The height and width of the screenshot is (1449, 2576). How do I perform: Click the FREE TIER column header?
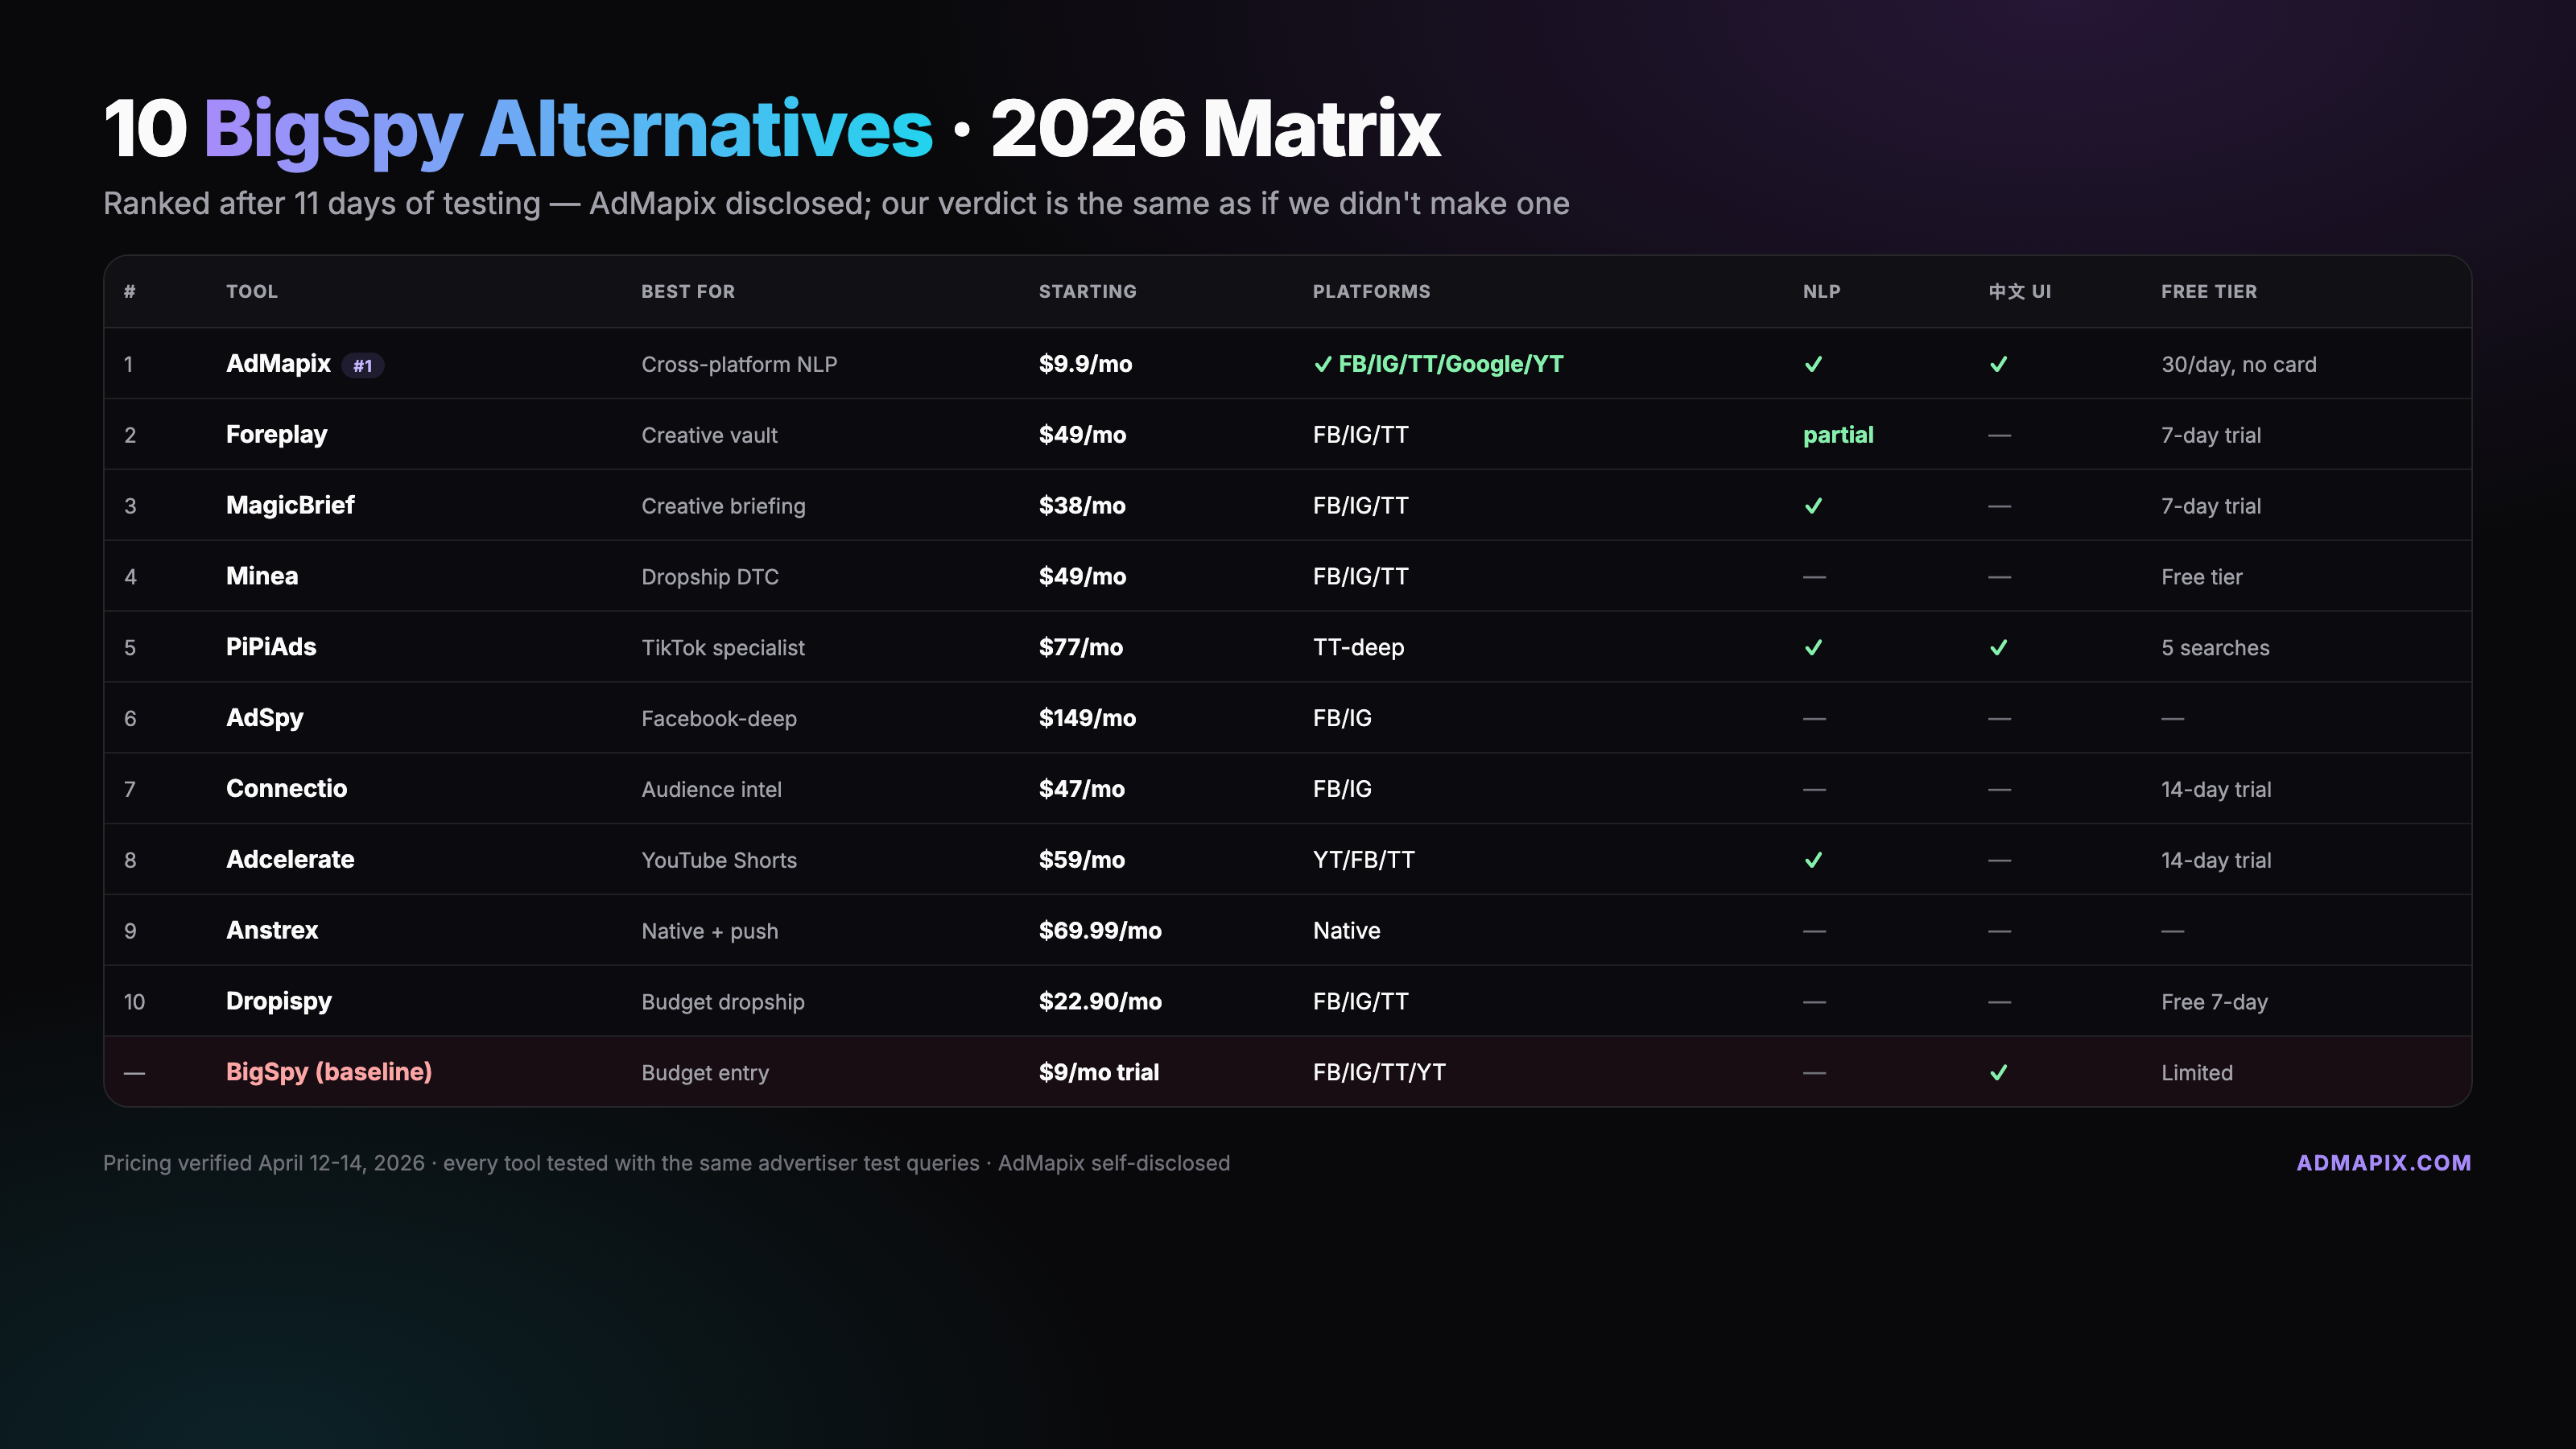point(2208,291)
